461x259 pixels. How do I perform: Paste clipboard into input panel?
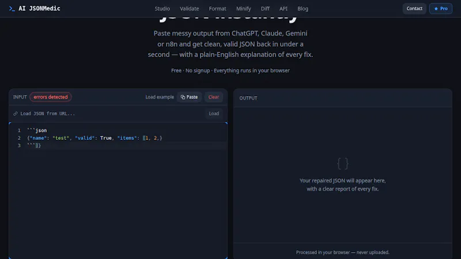pyautogui.click(x=190, y=97)
